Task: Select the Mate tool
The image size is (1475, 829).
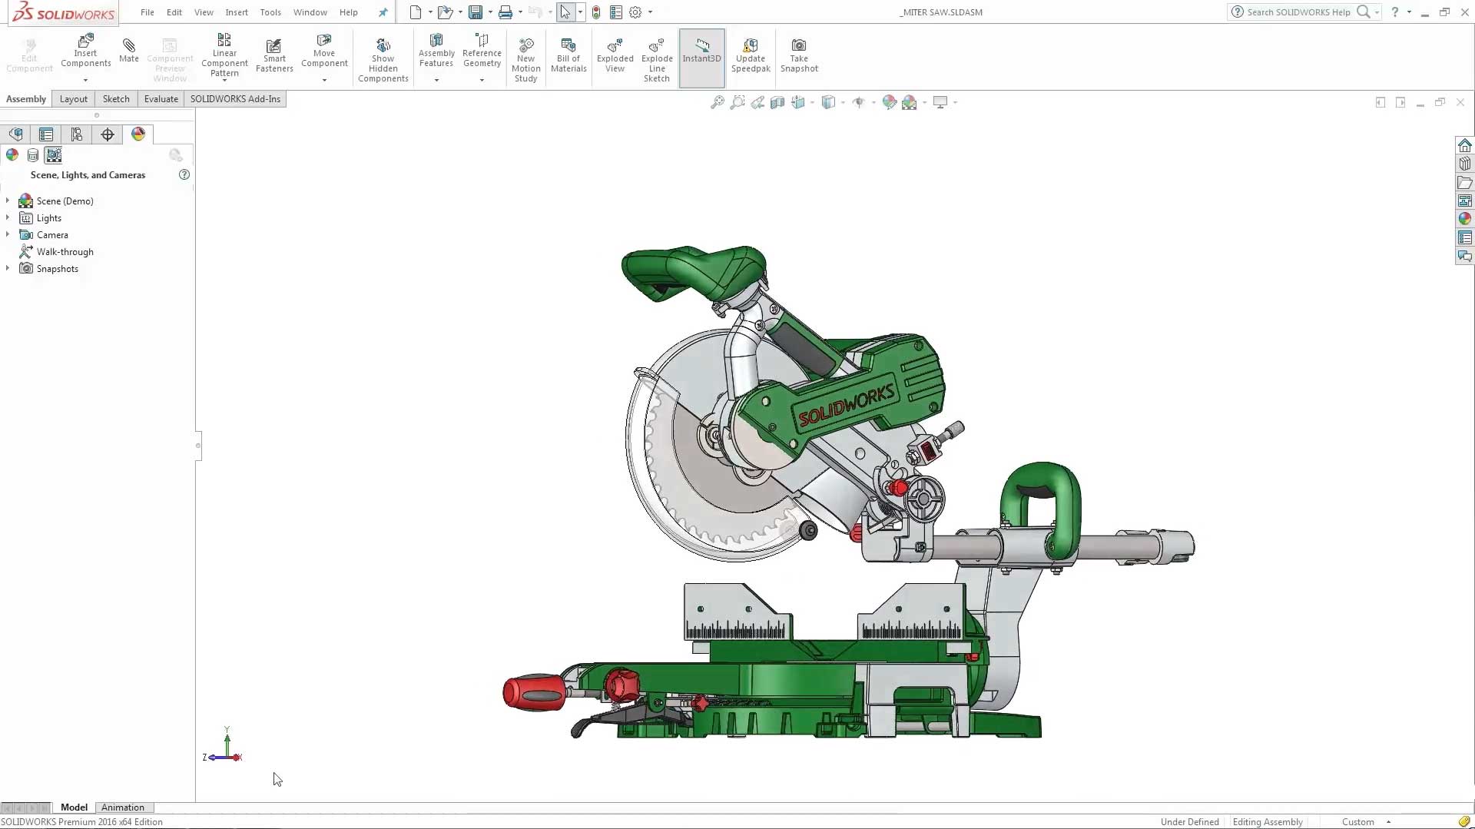Action: coord(129,51)
